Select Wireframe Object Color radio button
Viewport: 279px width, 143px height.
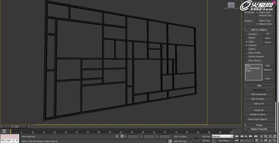tap(257, 12)
